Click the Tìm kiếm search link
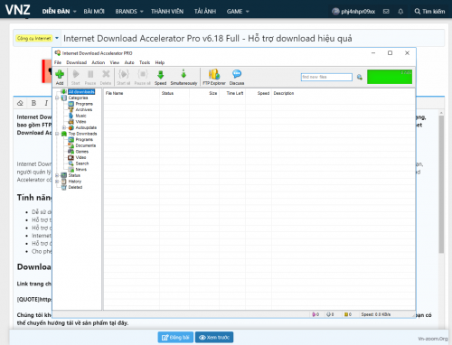 (x=429, y=12)
